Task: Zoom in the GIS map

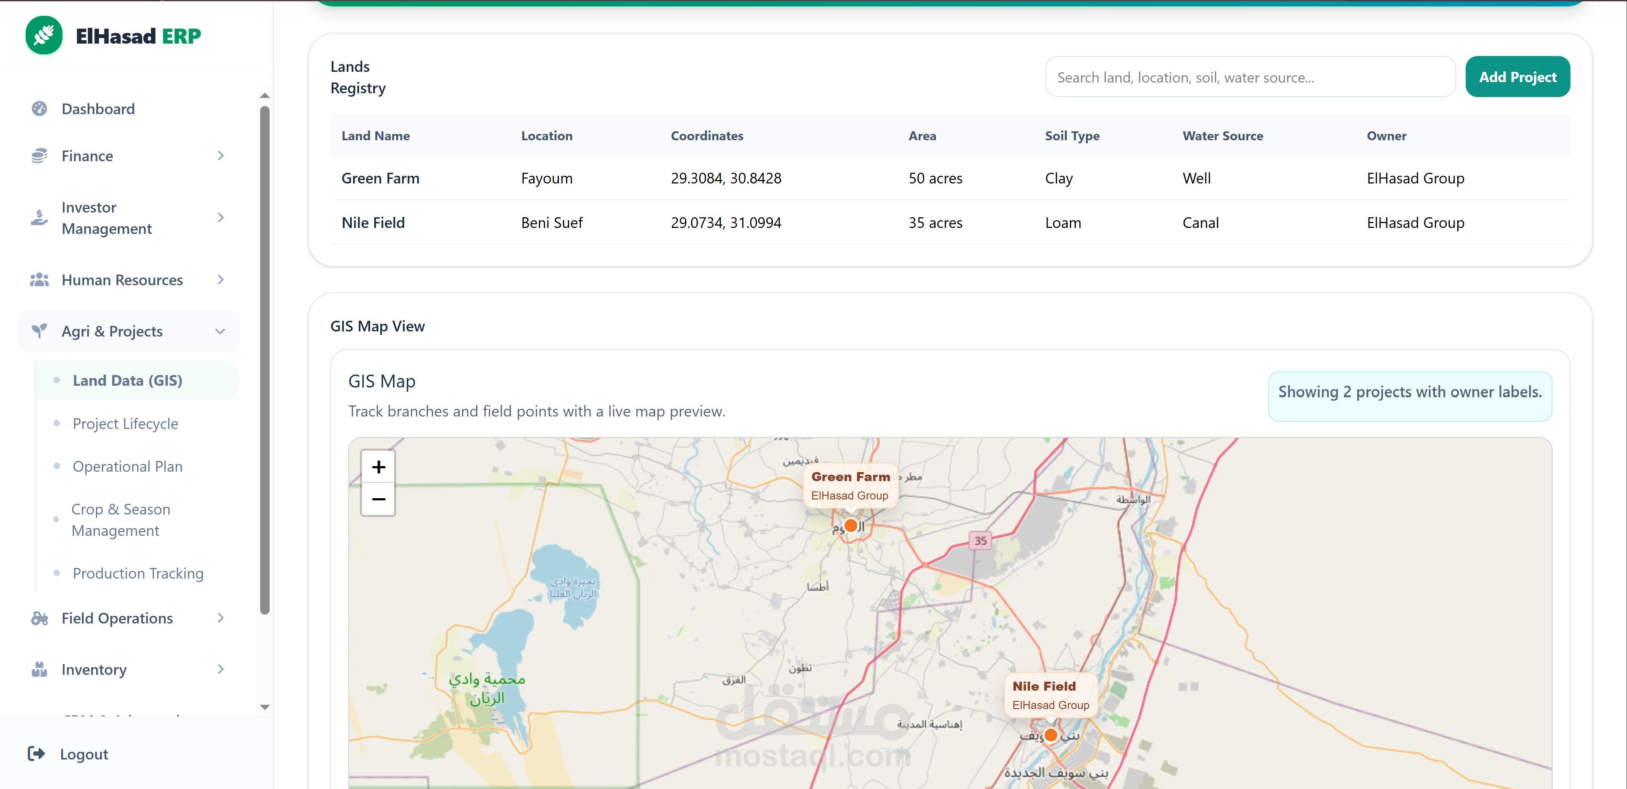Action: (x=378, y=467)
